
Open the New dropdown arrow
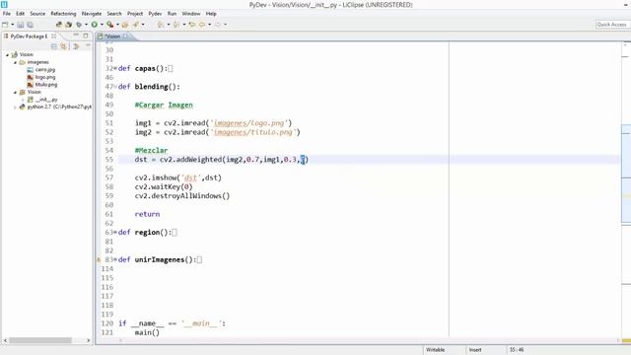click(12, 25)
